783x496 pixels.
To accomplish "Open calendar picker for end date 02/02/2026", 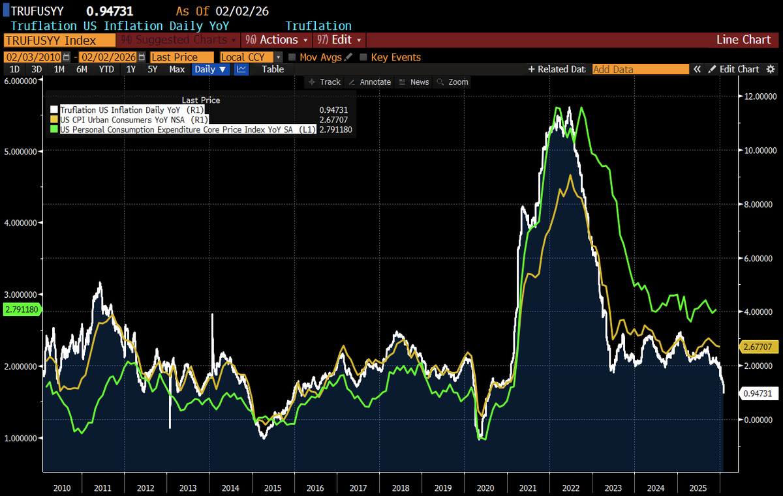I will click(x=142, y=57).
